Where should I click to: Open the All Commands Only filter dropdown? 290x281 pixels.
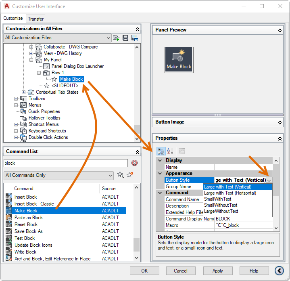[111, 175]
